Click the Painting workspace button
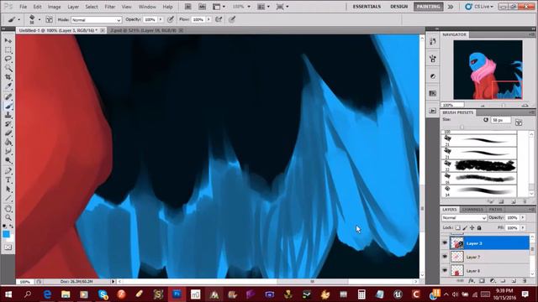Viewport: 538px width, 302px height. point(428,7)
